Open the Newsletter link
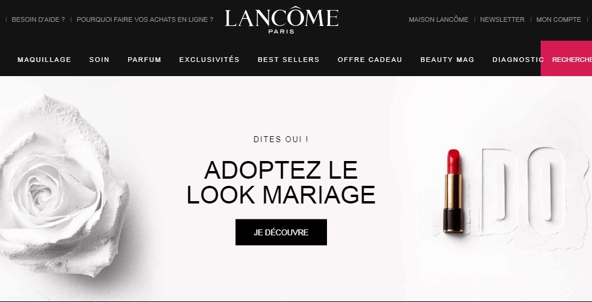The height and width of the screenshot is (302, 592). 502,19
